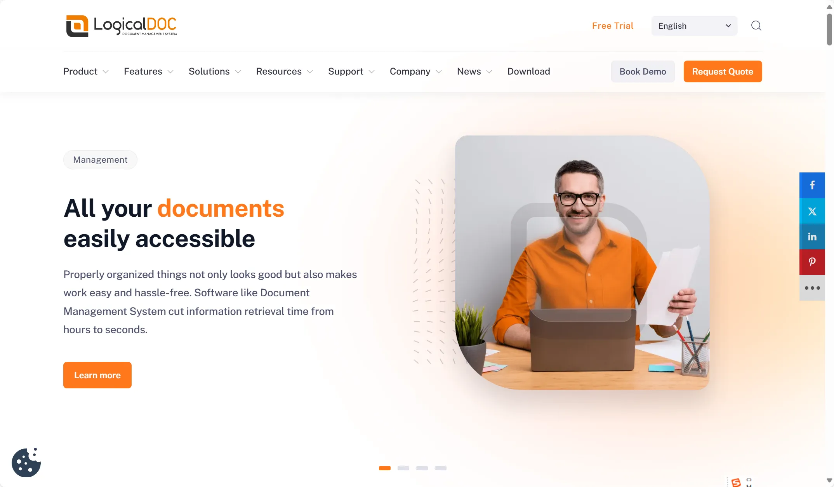This screenshot has width=834, height=487.
Task: Open the English language selector
Action: (x=694, y=26)
